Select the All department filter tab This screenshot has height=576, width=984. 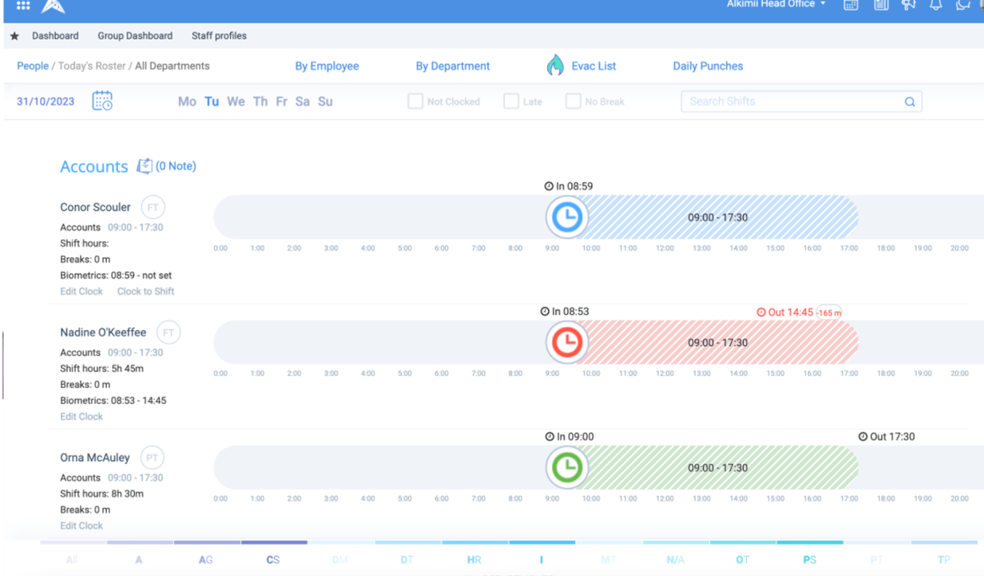pyautogui.click(x=72, y=560)
